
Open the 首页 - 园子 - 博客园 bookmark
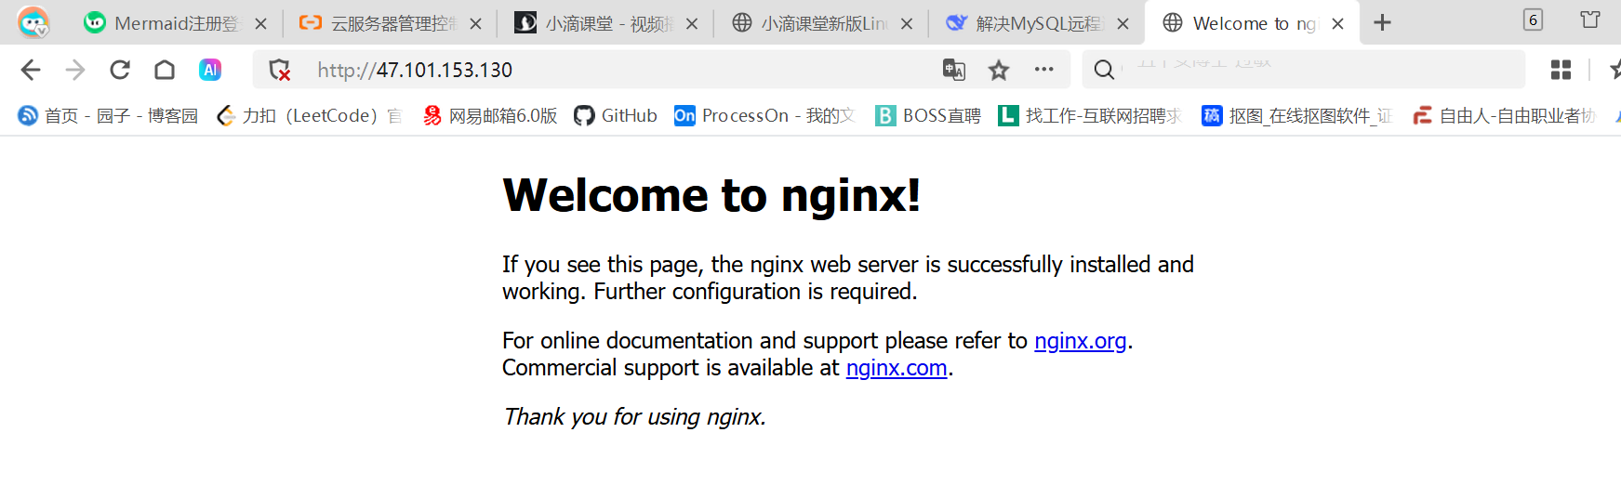tap(109, 115)
